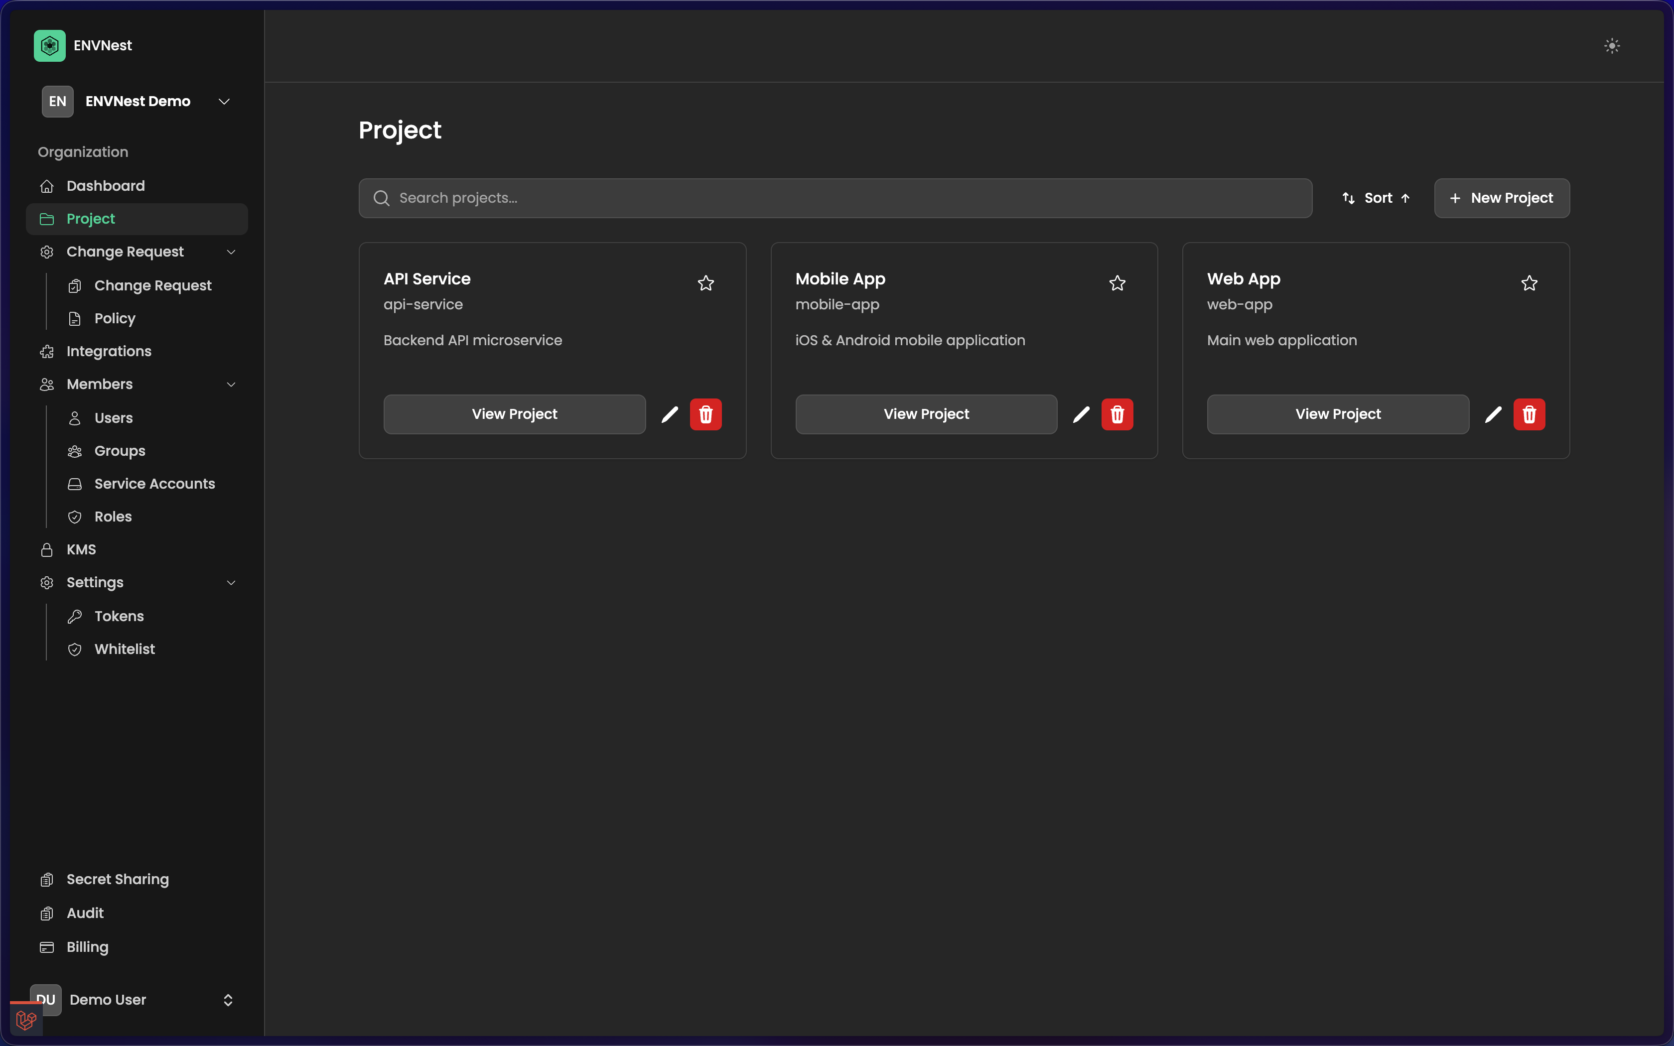This screenshot has width=1674, height=1046.
Task: Toggle the light/dark theme sun icon
Action: pos(1612,46)
